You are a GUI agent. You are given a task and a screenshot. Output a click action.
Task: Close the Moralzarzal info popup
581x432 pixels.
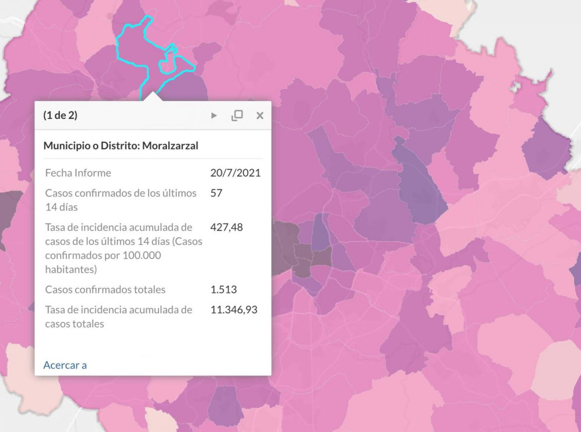[260, 116]
